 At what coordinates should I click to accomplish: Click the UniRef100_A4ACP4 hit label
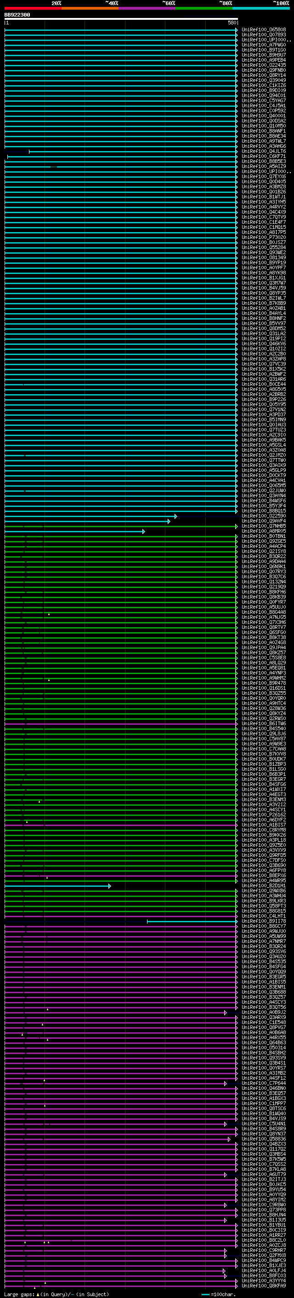tap(264, 546)
